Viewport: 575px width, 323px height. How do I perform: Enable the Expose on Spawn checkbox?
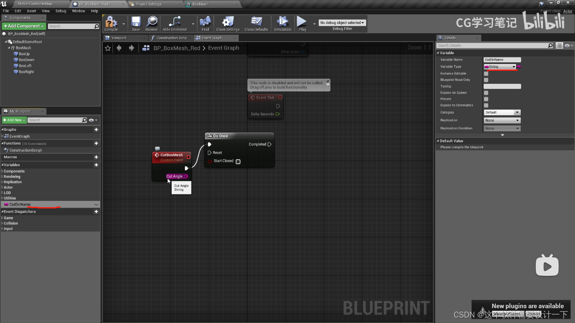pyautogui.click(x=486, y=93)
